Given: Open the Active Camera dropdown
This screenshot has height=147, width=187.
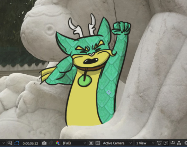Looking at the screenshot, I should [117, 143].
